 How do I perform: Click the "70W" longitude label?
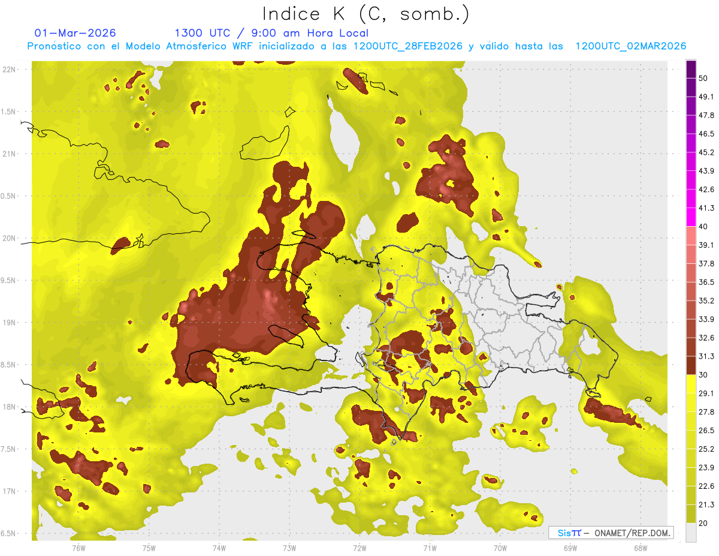(500, 548)
